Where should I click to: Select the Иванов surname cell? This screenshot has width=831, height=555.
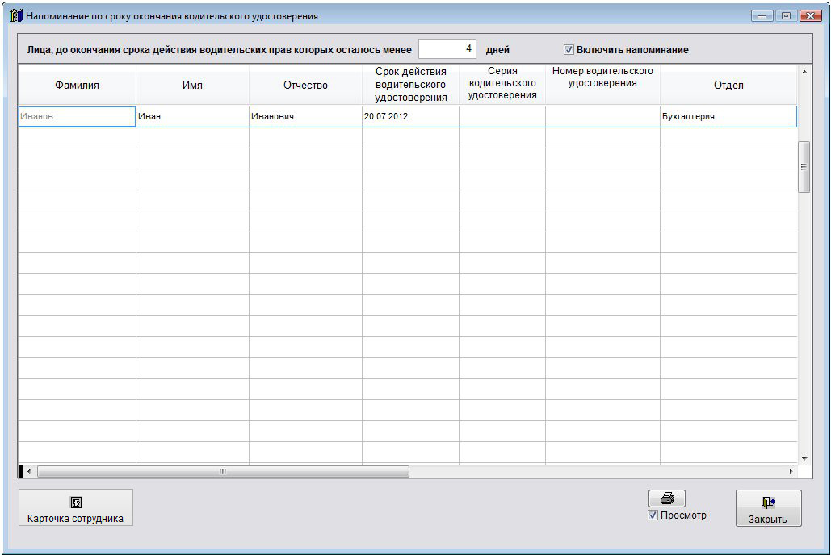tap(77, 117)
